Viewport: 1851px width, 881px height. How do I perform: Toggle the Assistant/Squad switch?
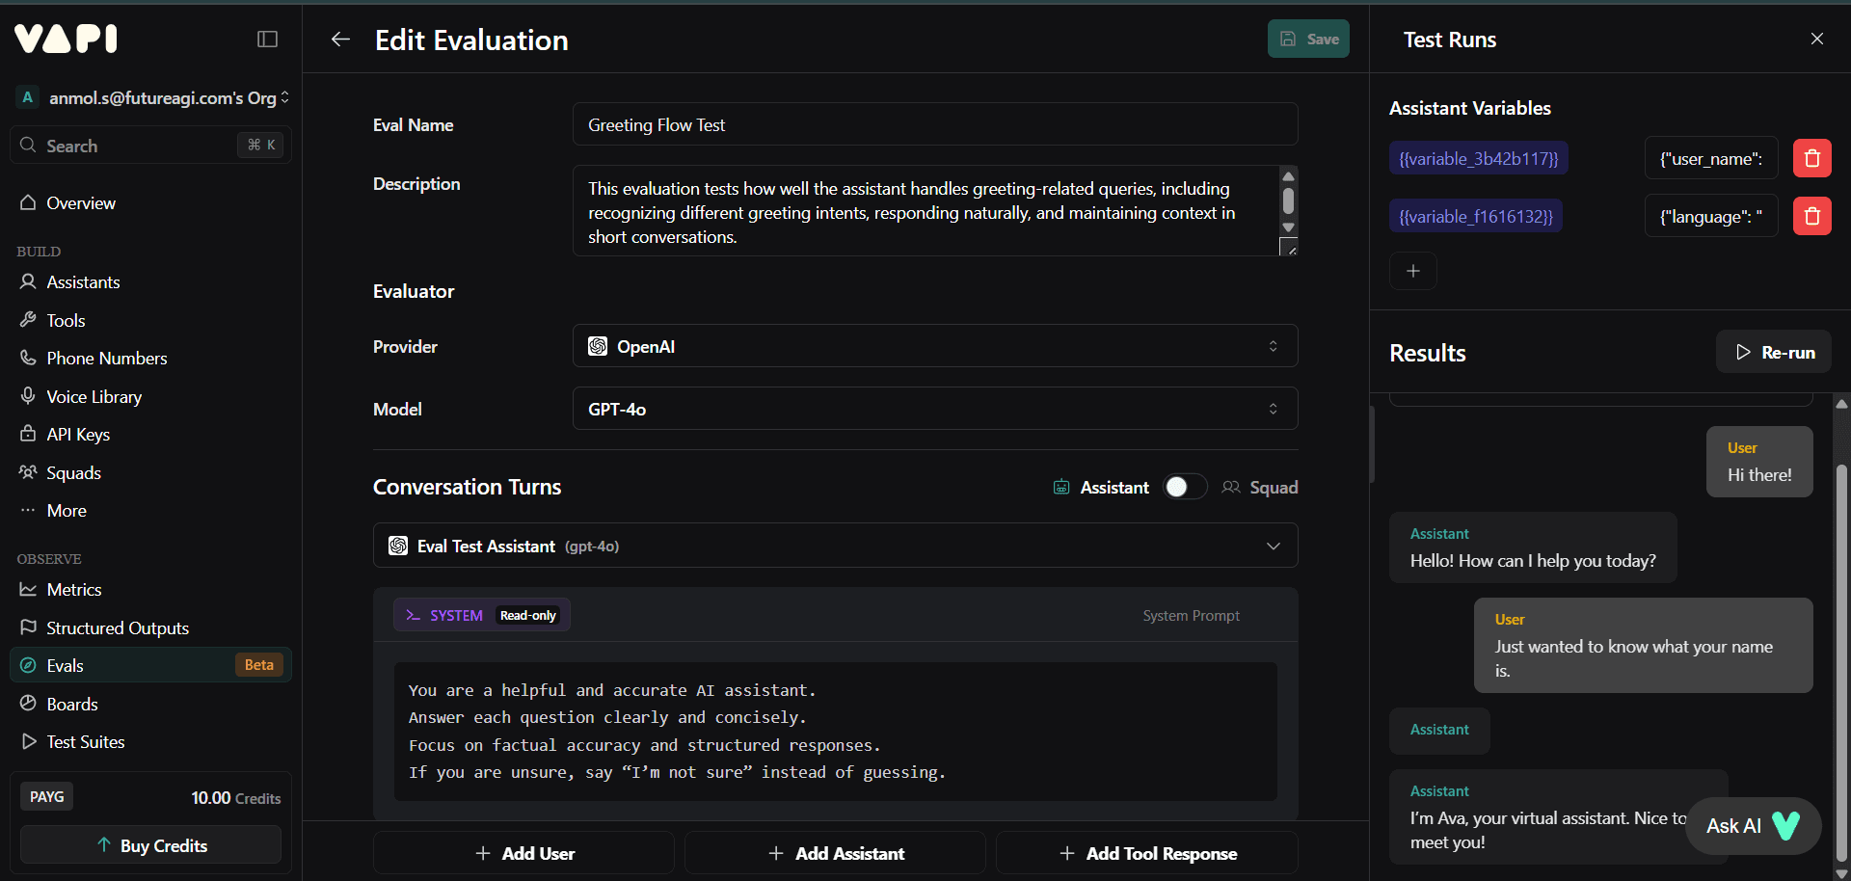(1185, 487)
